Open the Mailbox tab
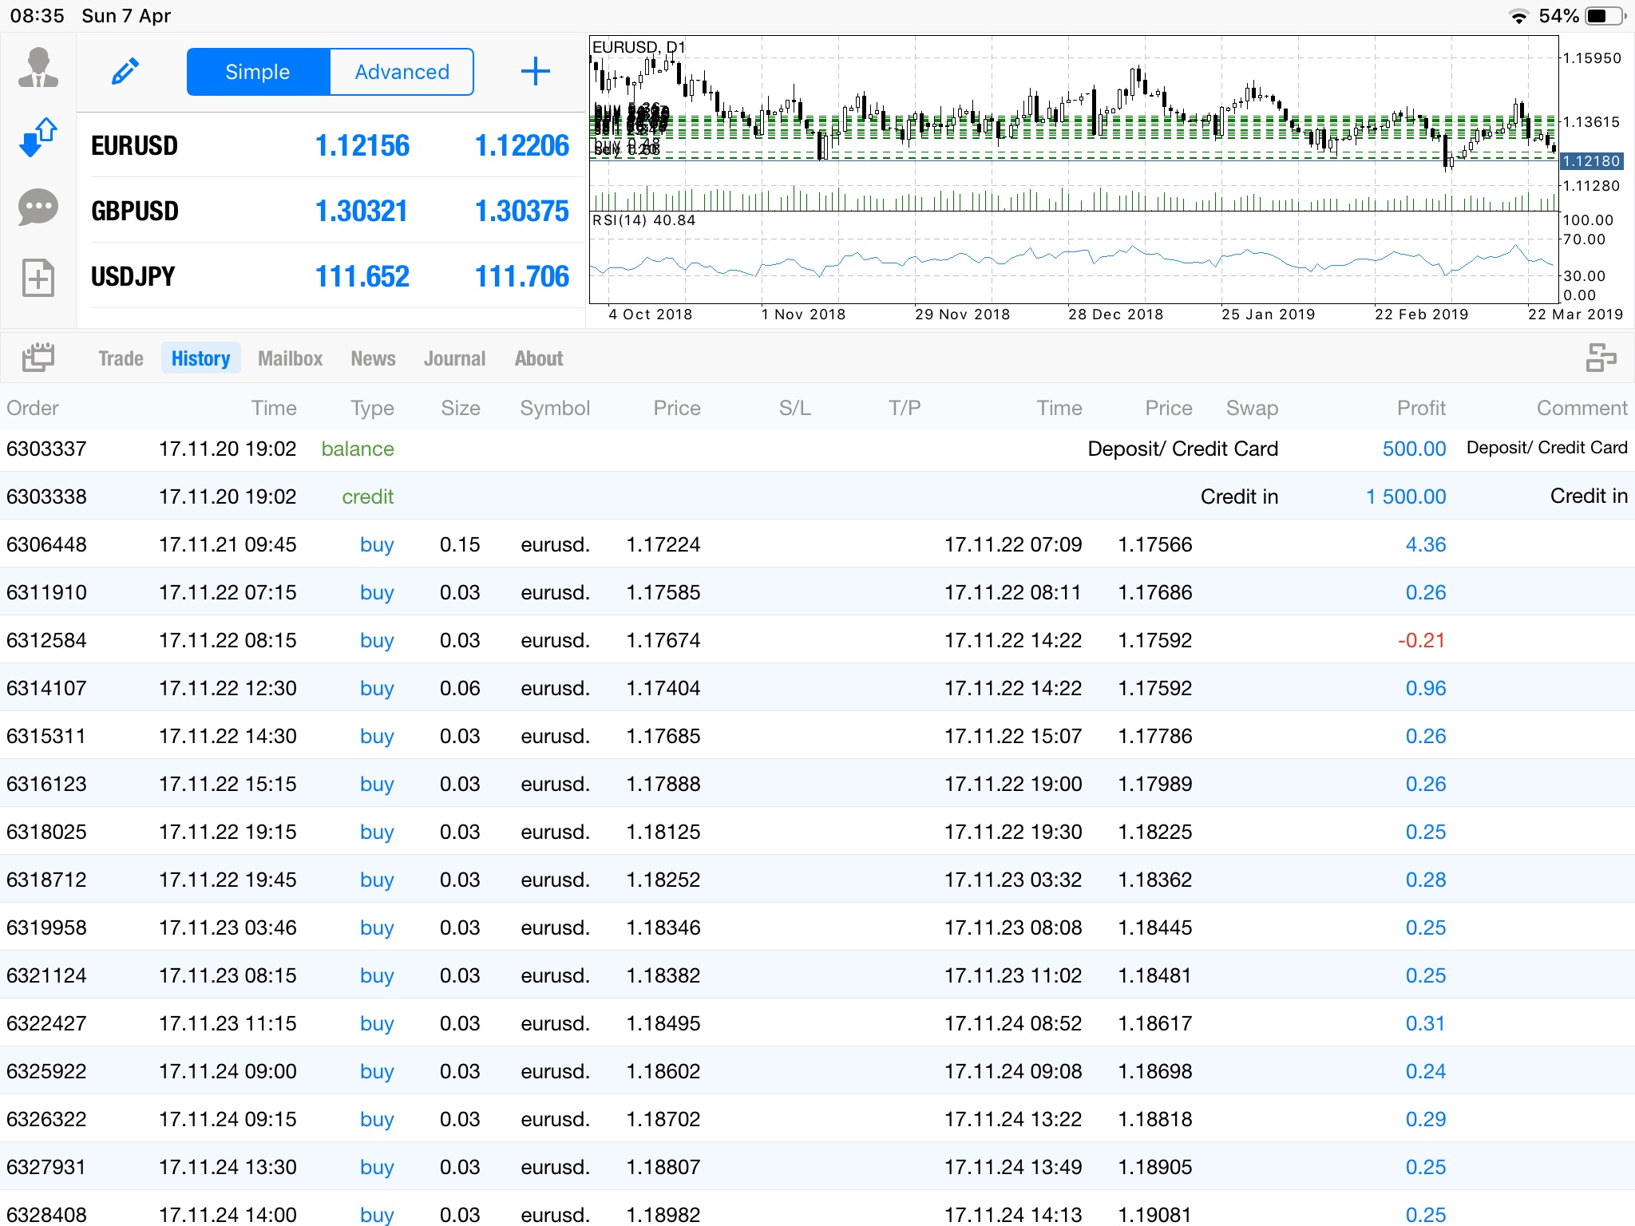This screenshot has height=1226, width=1635. tap(290, 358)
